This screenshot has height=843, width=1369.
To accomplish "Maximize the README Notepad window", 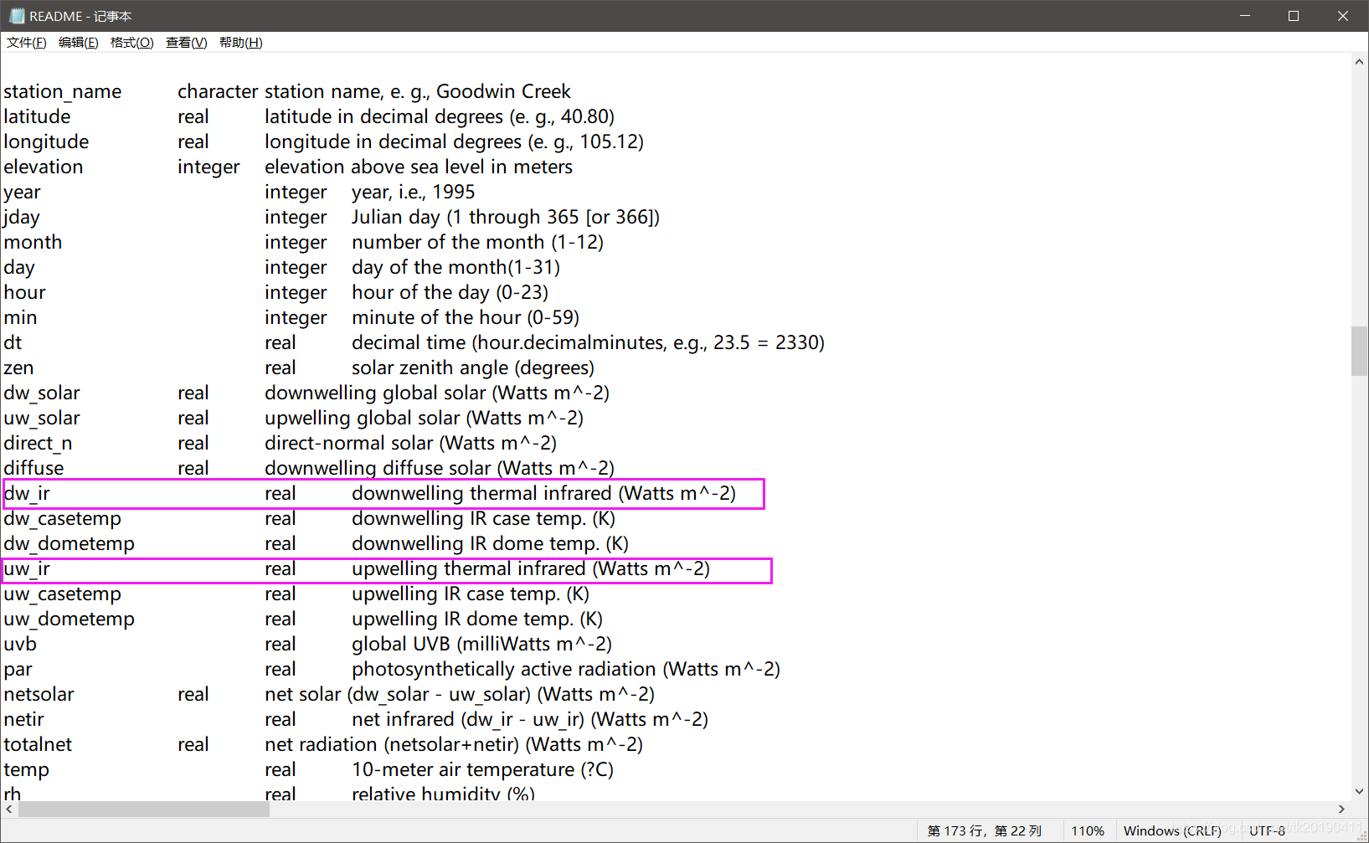I will [1293, 16].
